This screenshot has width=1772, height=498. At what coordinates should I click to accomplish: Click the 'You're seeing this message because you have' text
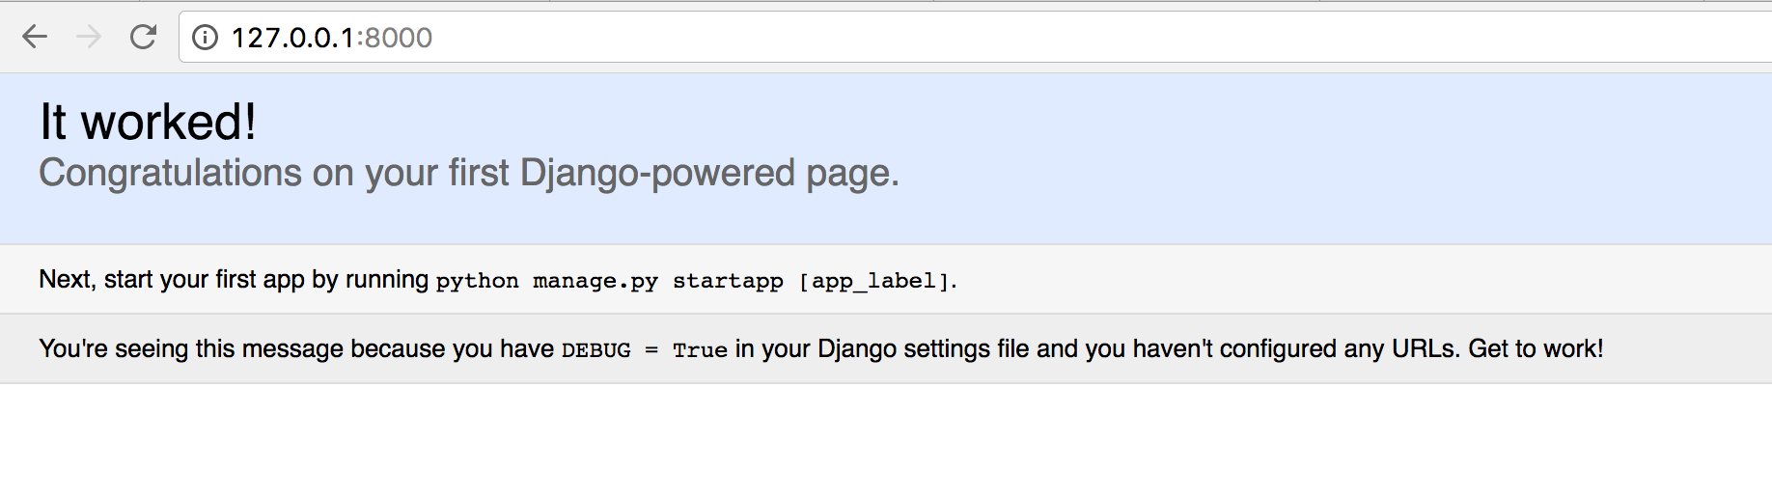pyautogui.click(x=296, y=348)
